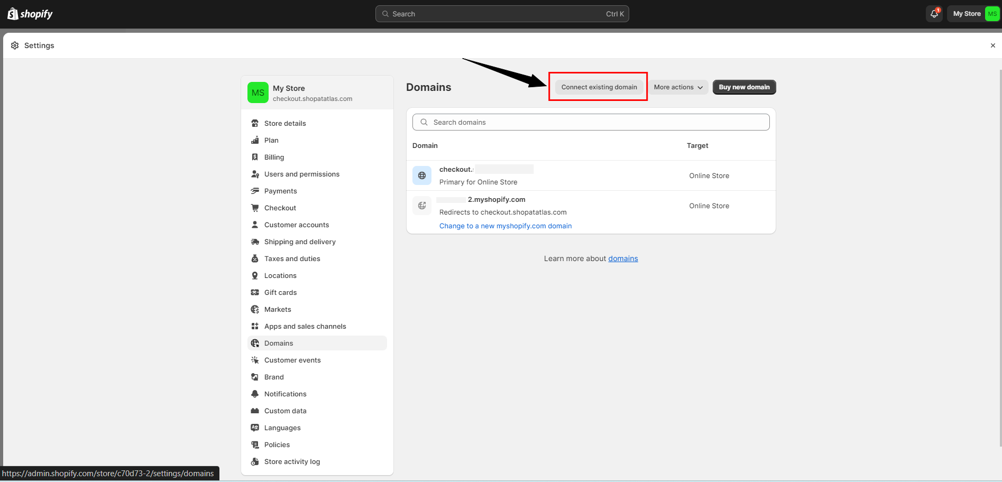Click the green MS store avatar
Image resolution: width=1002 pixels, height=482 pixels.
(258, 92)
